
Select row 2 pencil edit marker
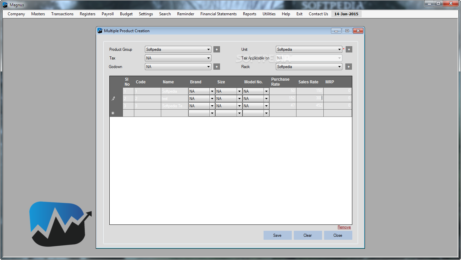pos(113,99)
